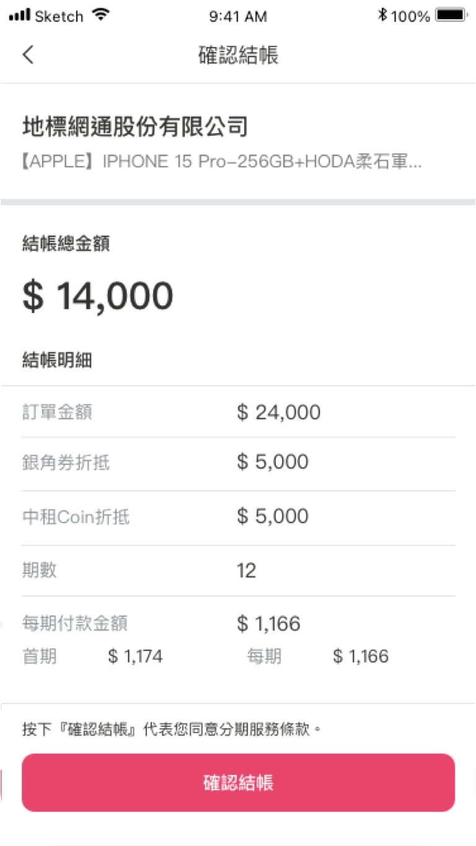Select the merchant name 地標網通股份有限公司

[135, 127]
